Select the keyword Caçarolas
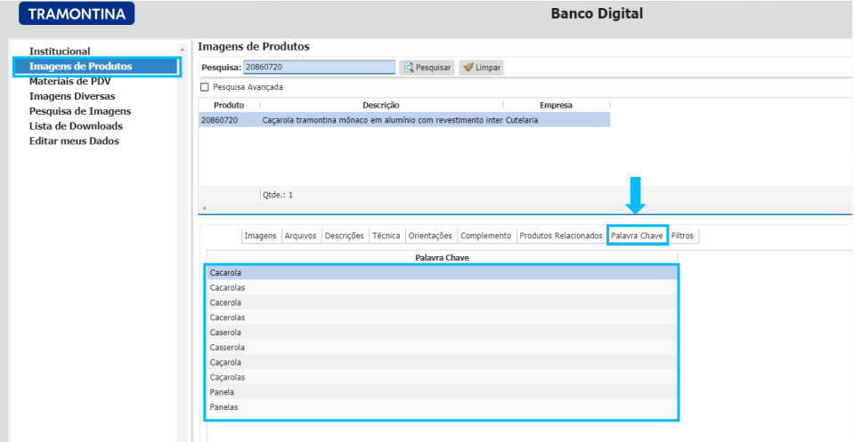This screenshot has height=442, width=854. [442, 377]
